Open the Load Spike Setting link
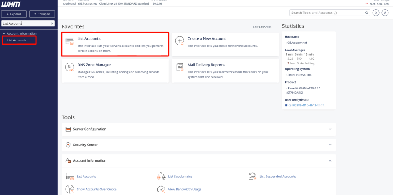 [x=302, y=63]
